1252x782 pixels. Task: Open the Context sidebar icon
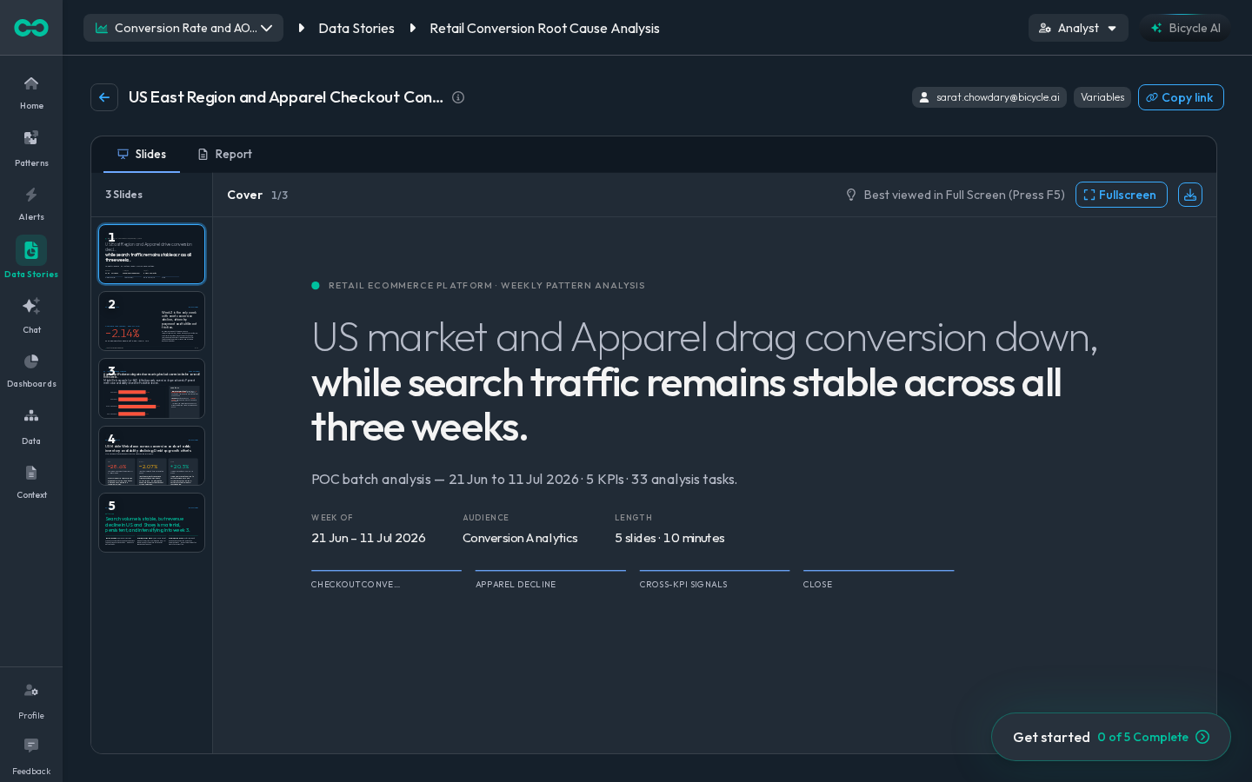tap(31, 473)
